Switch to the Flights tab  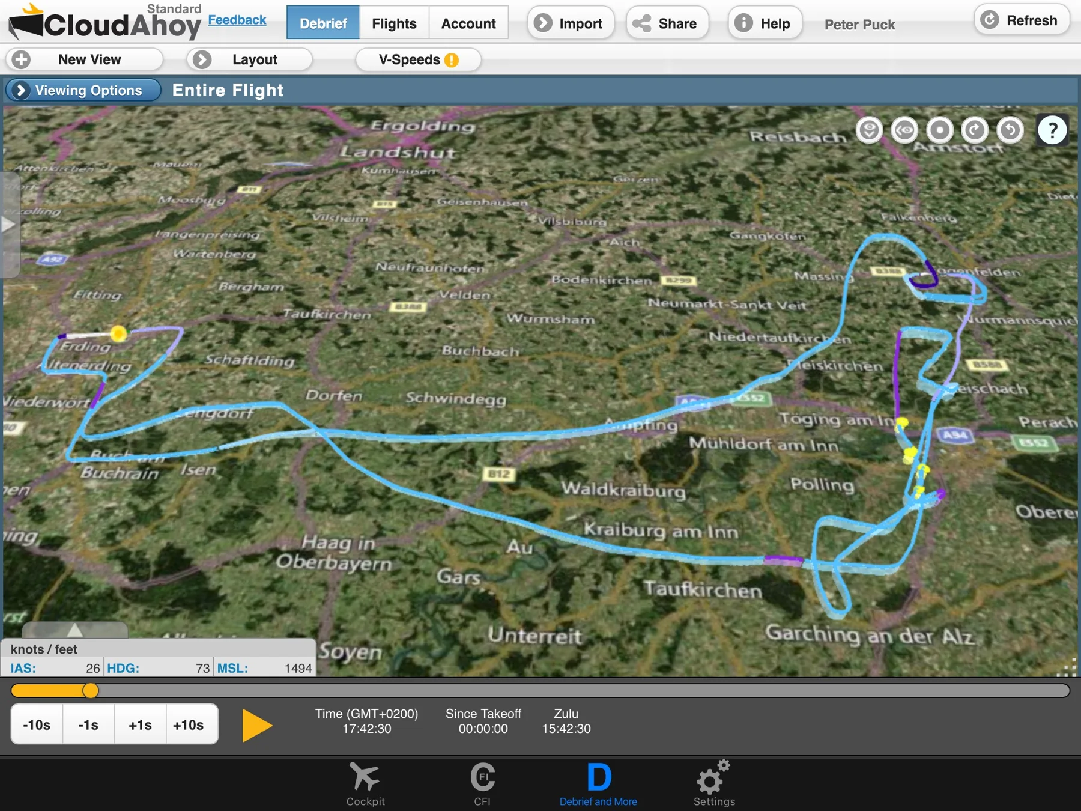point(394,23)
